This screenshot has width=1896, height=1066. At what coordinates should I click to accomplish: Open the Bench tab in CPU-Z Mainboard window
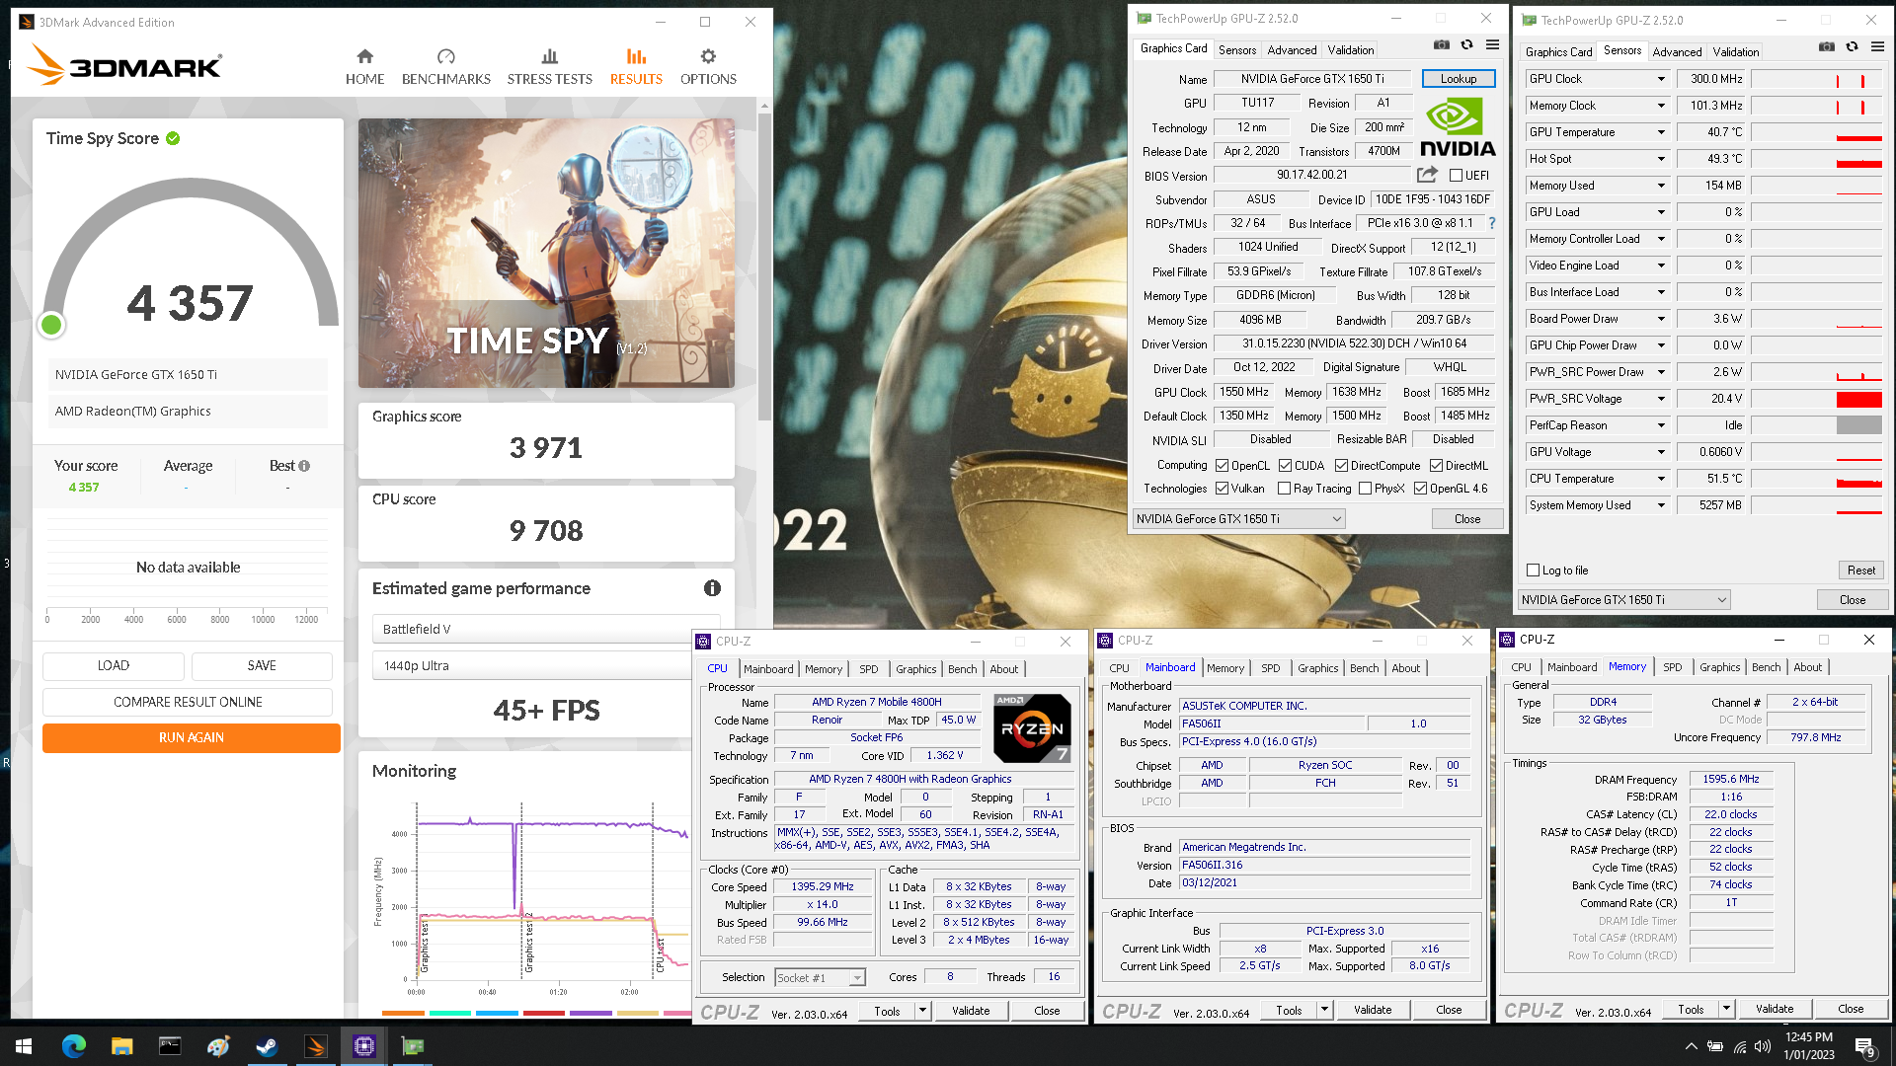point(1364,668)
